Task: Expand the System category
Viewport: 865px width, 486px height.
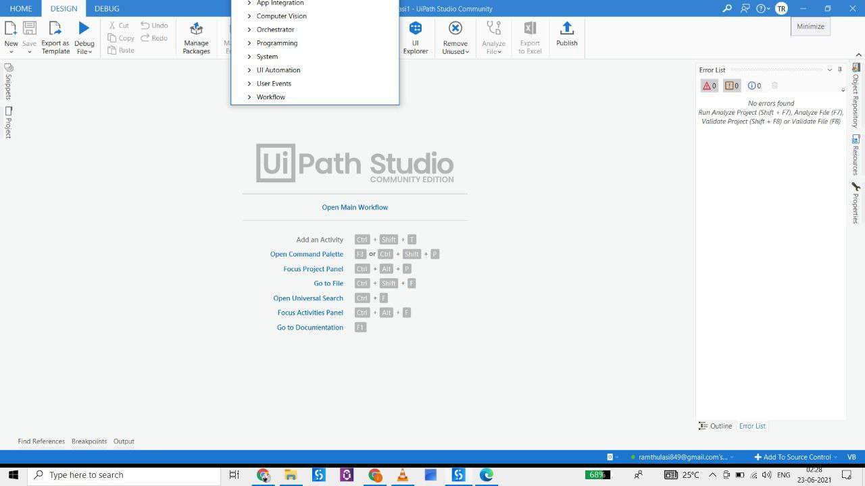Action: pos(249,57)
